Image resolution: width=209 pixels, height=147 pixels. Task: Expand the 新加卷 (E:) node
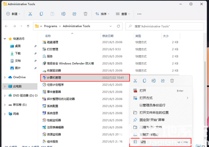pos(5,105)
